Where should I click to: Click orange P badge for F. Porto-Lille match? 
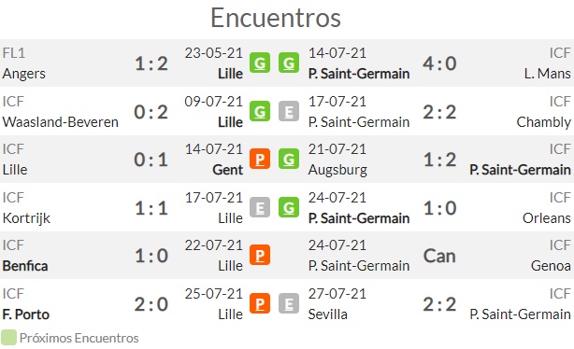(x=260, y=303)
